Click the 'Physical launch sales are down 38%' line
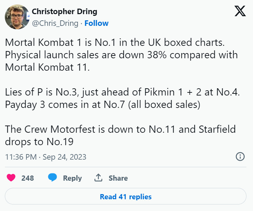The height and width of the screenshot is (211, 253). (122, 55)
